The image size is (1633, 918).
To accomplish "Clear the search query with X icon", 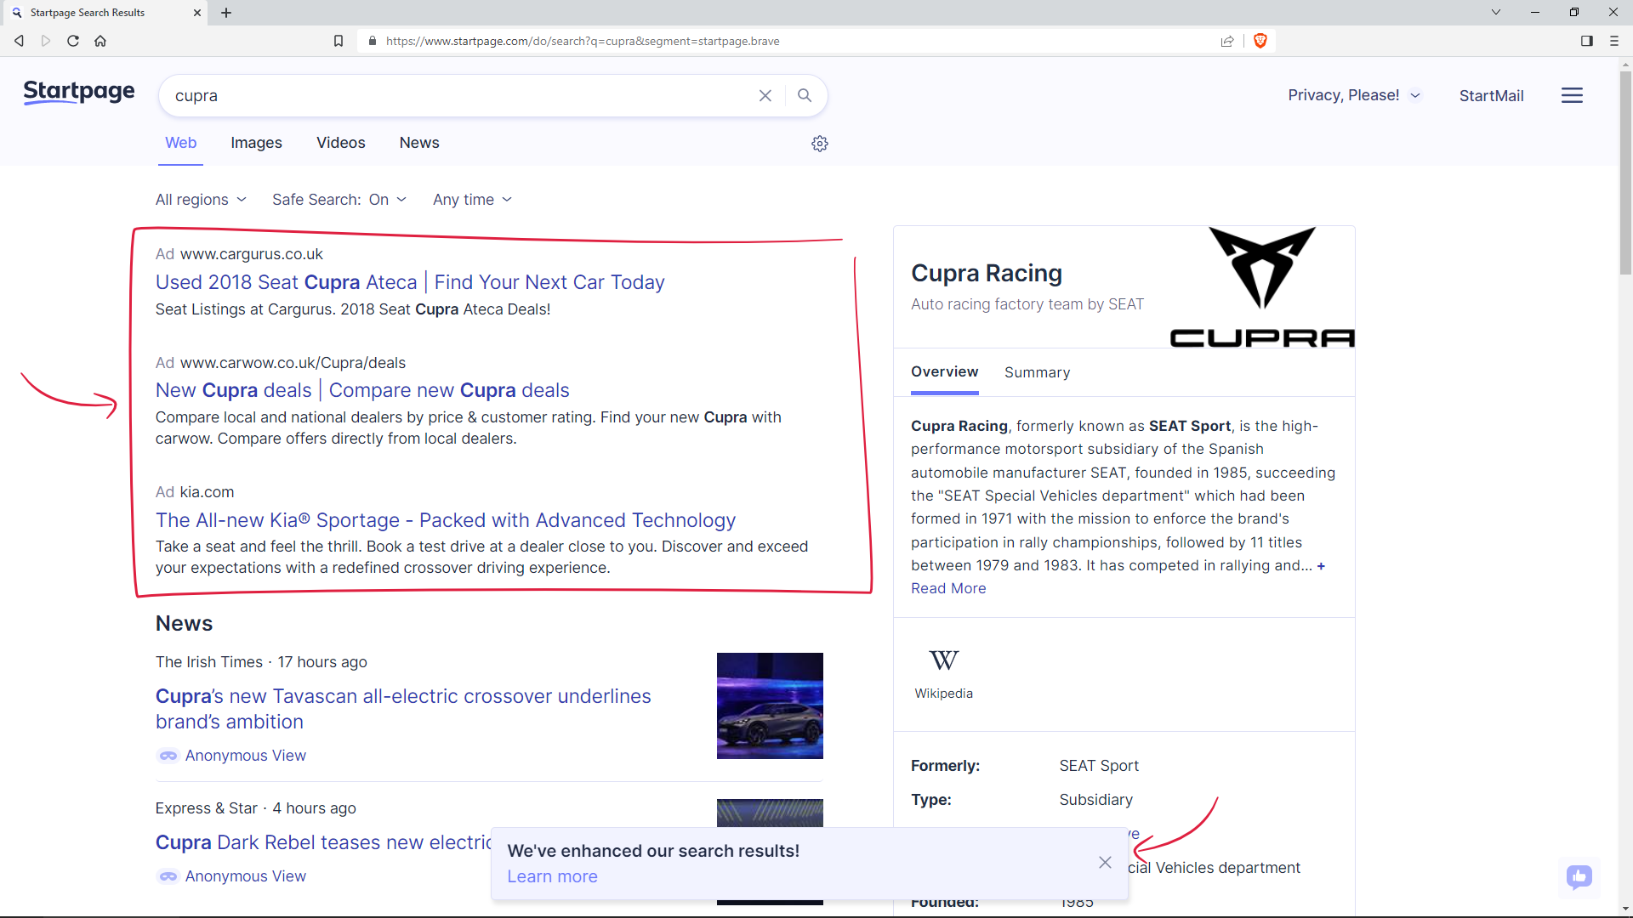I will click(765, 95).
